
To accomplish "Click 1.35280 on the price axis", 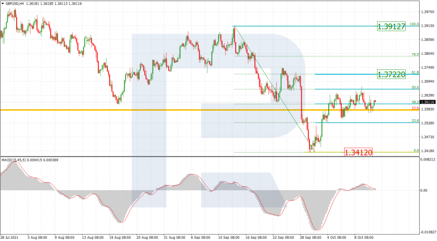I will 428,123.
